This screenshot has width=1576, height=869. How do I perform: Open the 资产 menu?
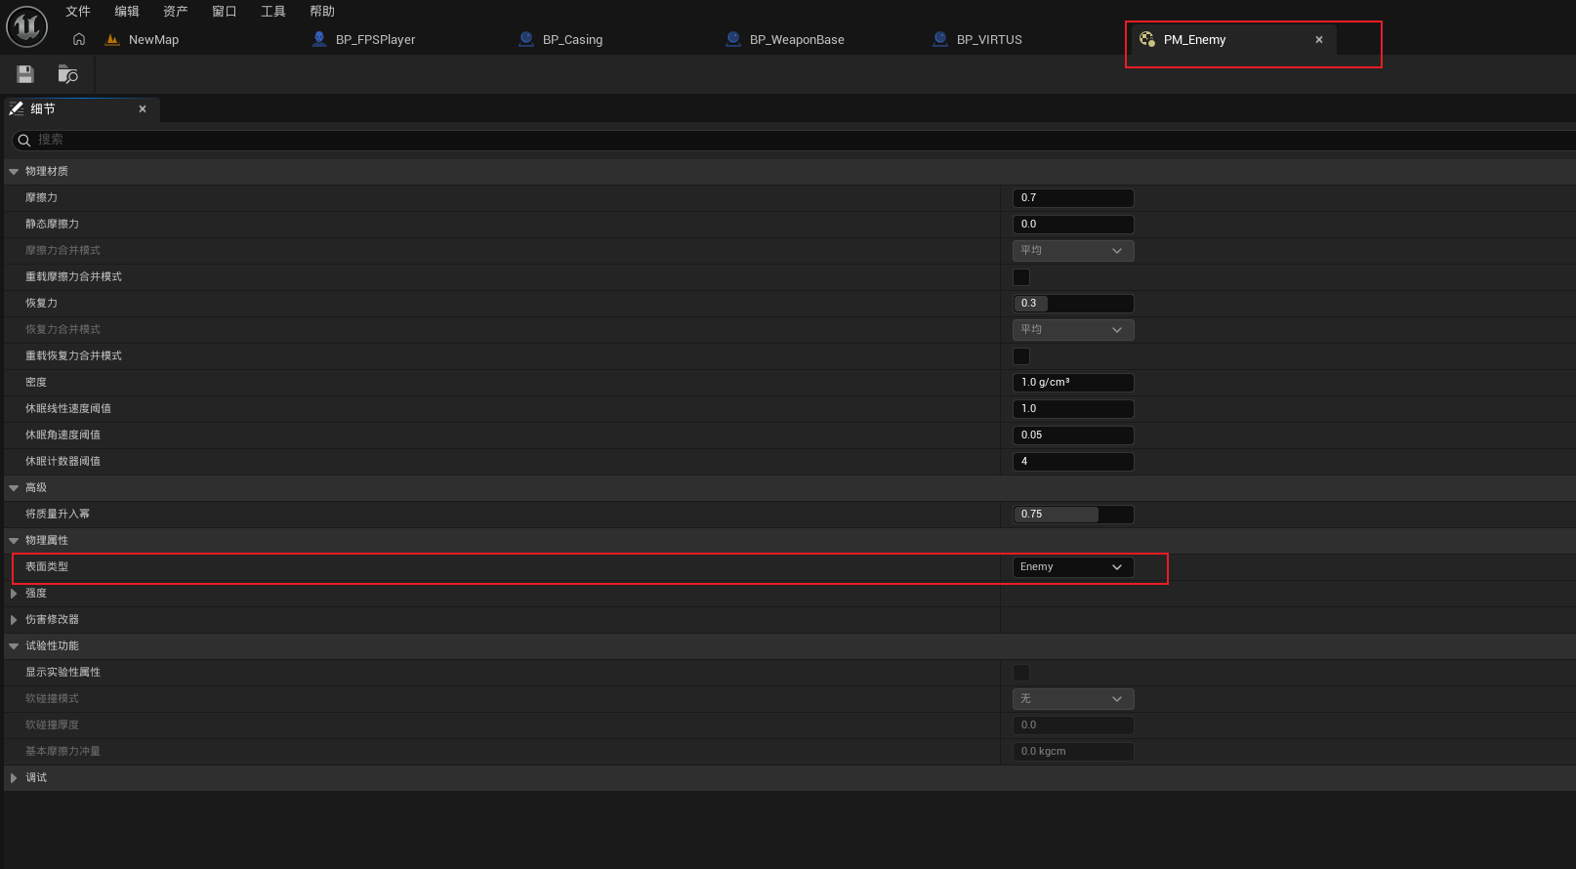(x=176, y=12)
